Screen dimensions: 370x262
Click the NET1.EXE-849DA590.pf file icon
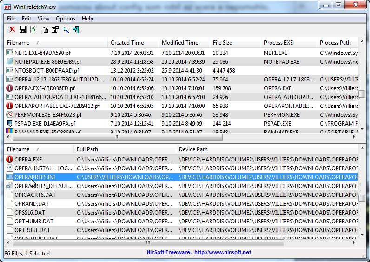(x=9, y=53)
